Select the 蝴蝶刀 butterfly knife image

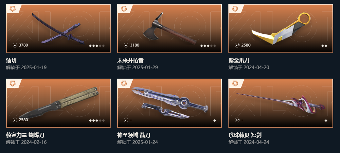[x=58, y=103]
